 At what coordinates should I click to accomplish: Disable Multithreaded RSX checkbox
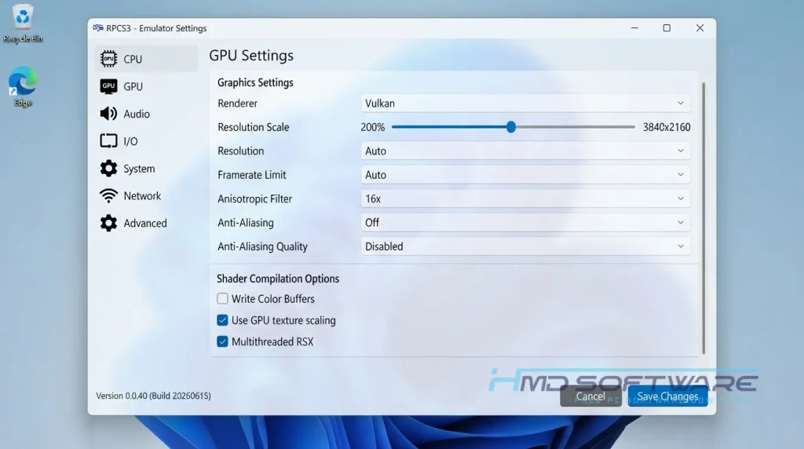(x=222, y=341)
